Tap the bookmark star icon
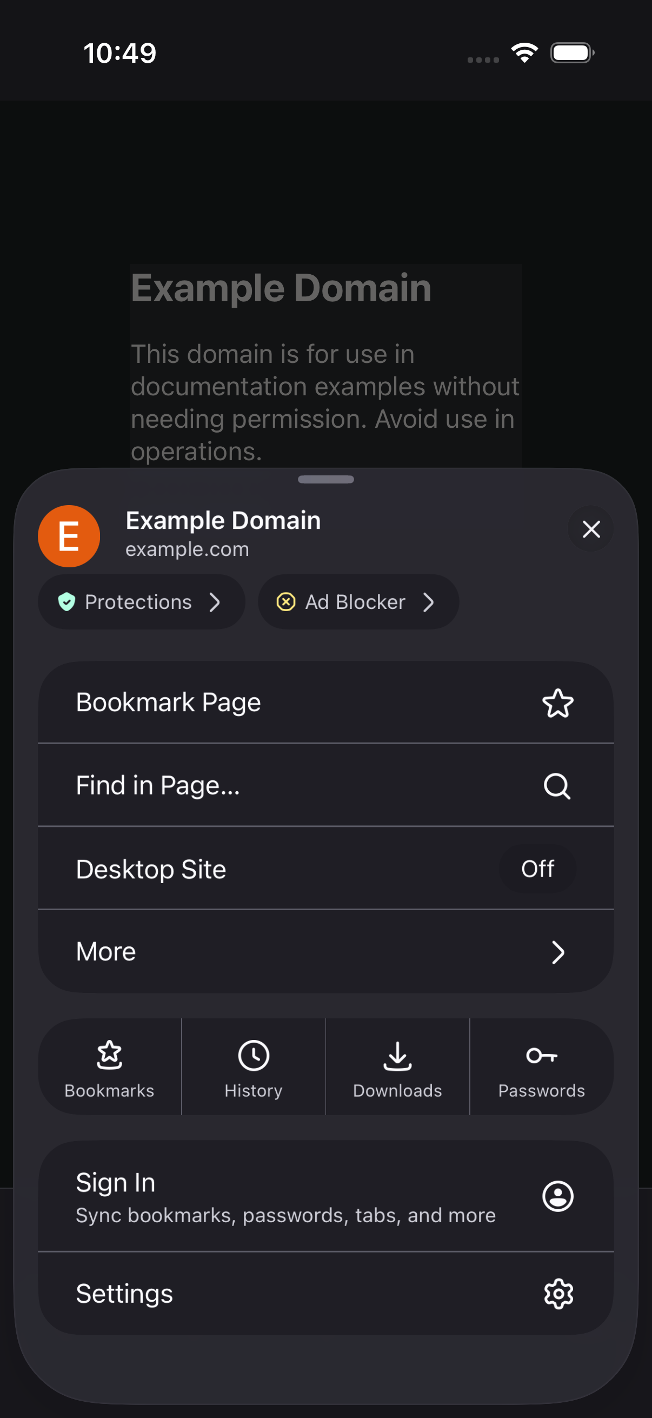This screenshot has width=652, height=1418. click(557, 703)
